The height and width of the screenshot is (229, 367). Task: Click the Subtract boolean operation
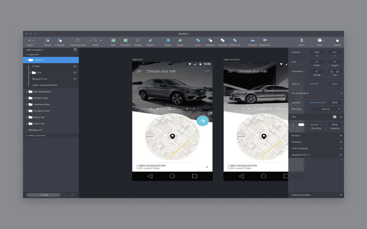pyautogui.click(x=210, y=41)
